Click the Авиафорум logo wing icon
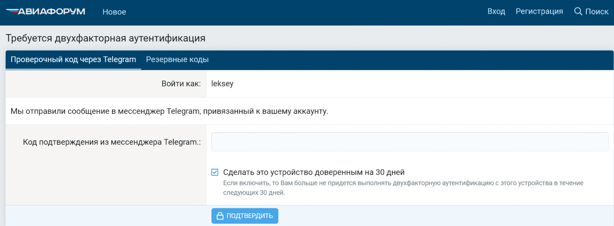The image size is (614, 226). click(x=12, y=11)
